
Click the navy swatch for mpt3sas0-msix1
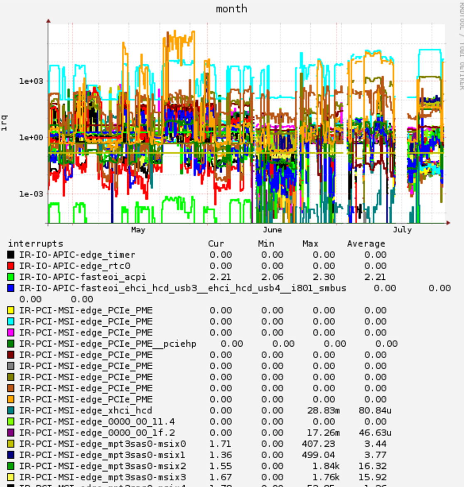click(11, 455)
